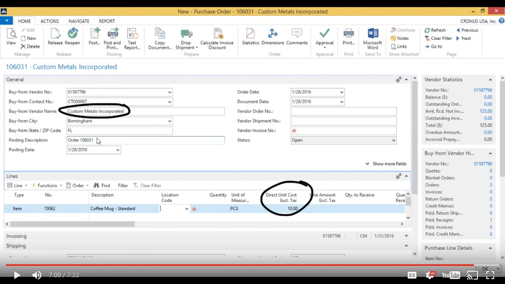Screen dimensions: 505x284
Task: Collapse the Lines section
Action: [406, 176]
